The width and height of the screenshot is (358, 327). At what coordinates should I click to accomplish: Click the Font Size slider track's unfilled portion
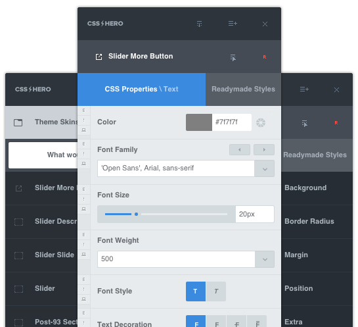(x=184, y=214)
